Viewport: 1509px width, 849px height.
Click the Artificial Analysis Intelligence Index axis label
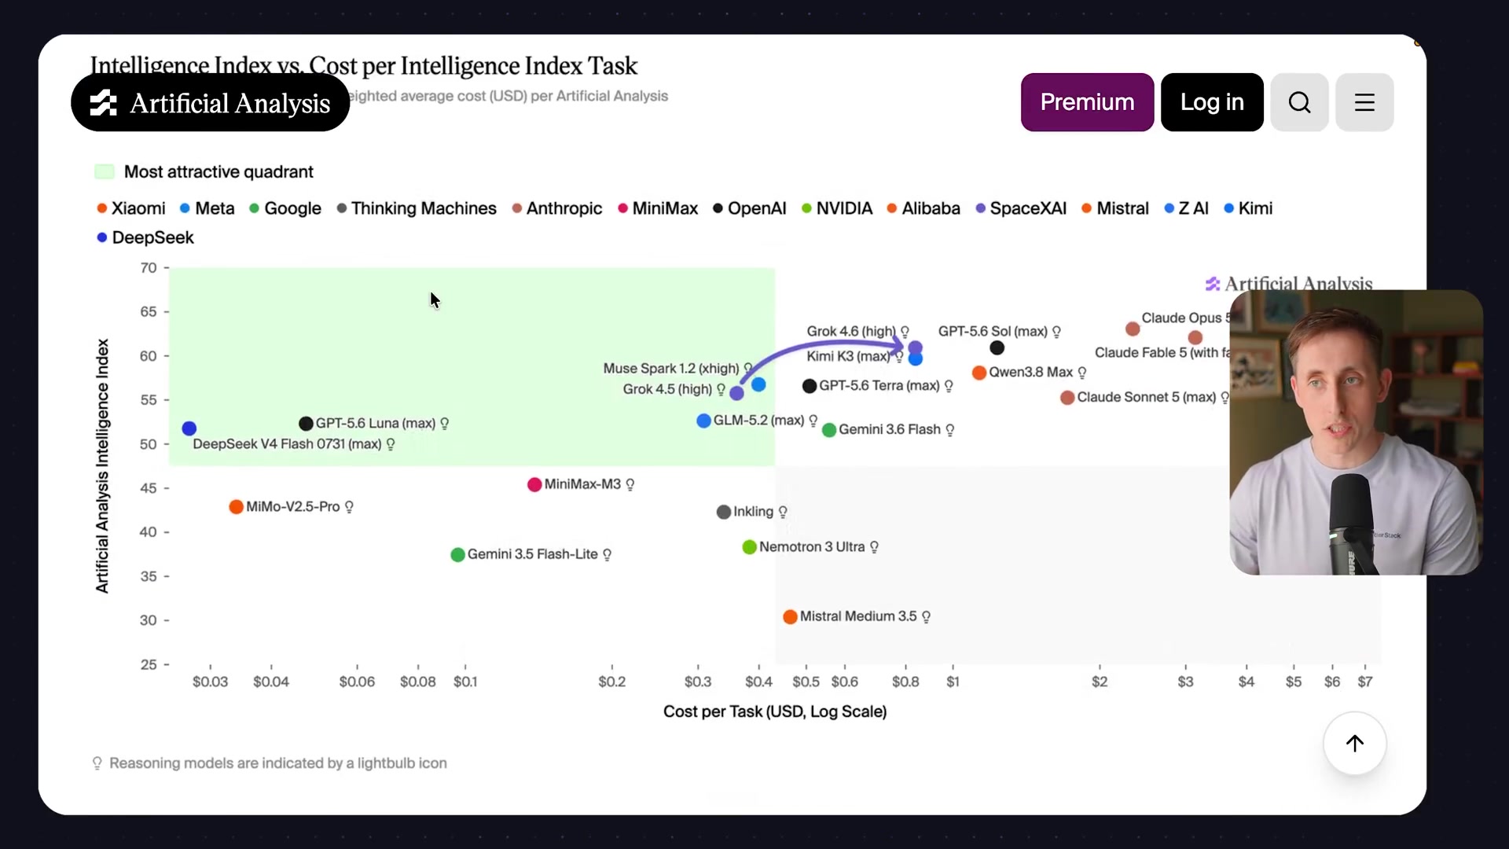click(102, 466)
